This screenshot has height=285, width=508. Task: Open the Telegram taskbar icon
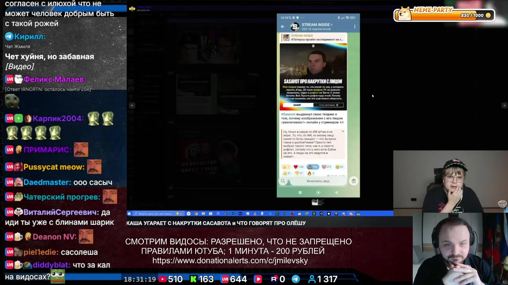(x=270, y=214)
